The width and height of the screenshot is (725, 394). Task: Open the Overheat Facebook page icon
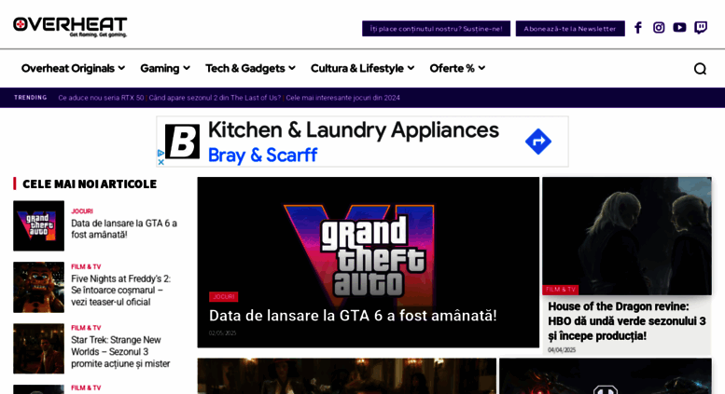(x=638, y=28)
